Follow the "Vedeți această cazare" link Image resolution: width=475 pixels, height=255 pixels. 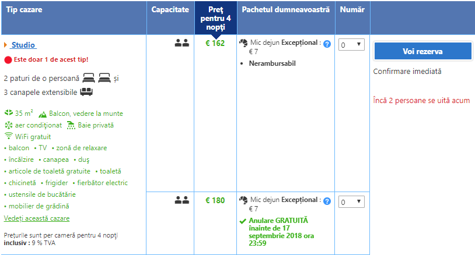coord(37,218)
